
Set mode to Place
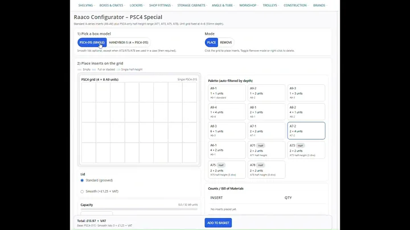click(x=211, y=42)
